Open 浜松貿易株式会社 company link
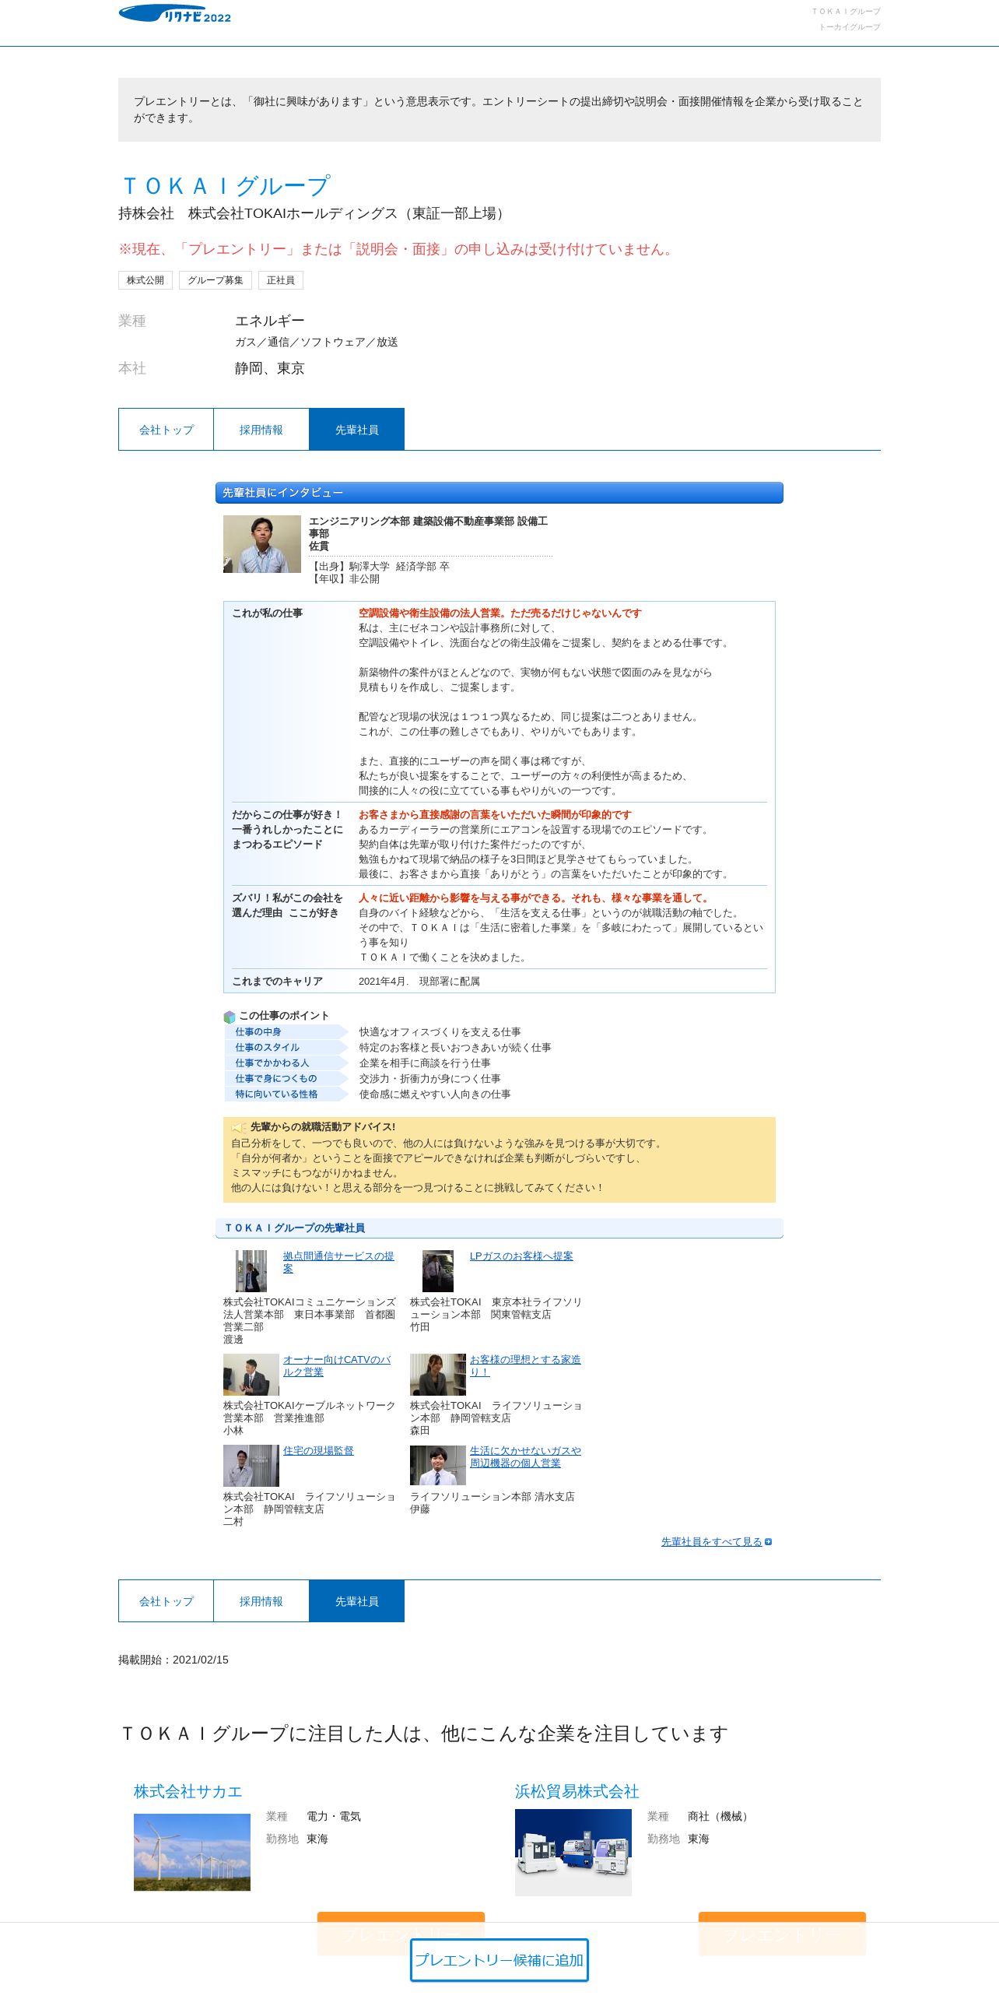Image resolution: width=999 pixels, height=1999 pixels. coord(577,1791)
